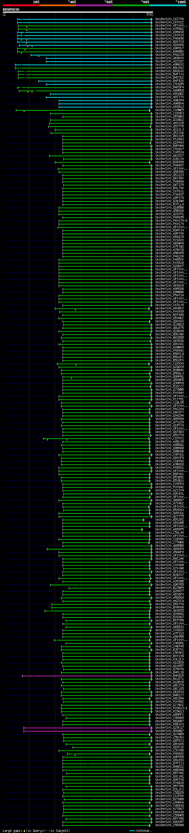
Task: Click the query ID BB905636
Action: pyautogui.click(x=11, y=9)
